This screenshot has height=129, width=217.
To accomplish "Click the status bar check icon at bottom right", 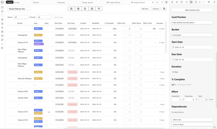I will [x=215, y=127].
